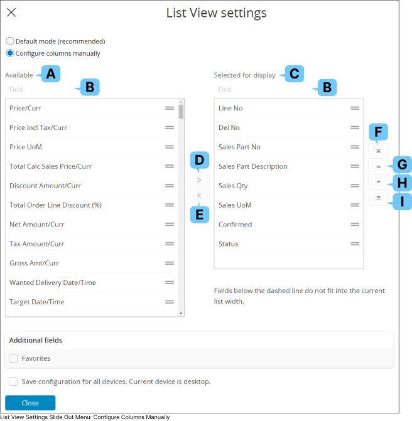Click the move-to-selected double right arrow
The height and width of the screenshot is (421, 412).
pos(198,180)
